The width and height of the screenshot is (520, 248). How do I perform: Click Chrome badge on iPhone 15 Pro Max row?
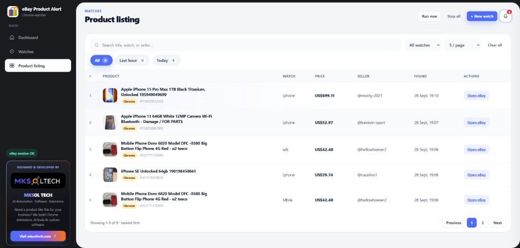129,101
